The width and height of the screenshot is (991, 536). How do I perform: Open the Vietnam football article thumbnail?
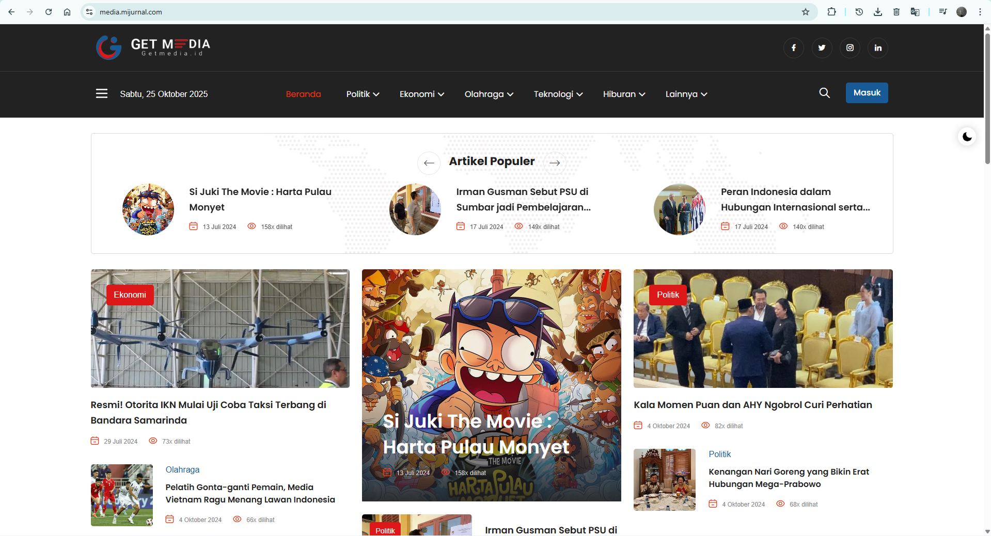click(x=122, y=495)
